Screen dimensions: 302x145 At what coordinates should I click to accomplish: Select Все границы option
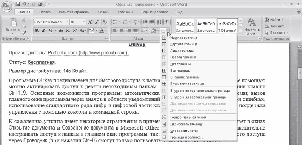click(x=199, y=71)
